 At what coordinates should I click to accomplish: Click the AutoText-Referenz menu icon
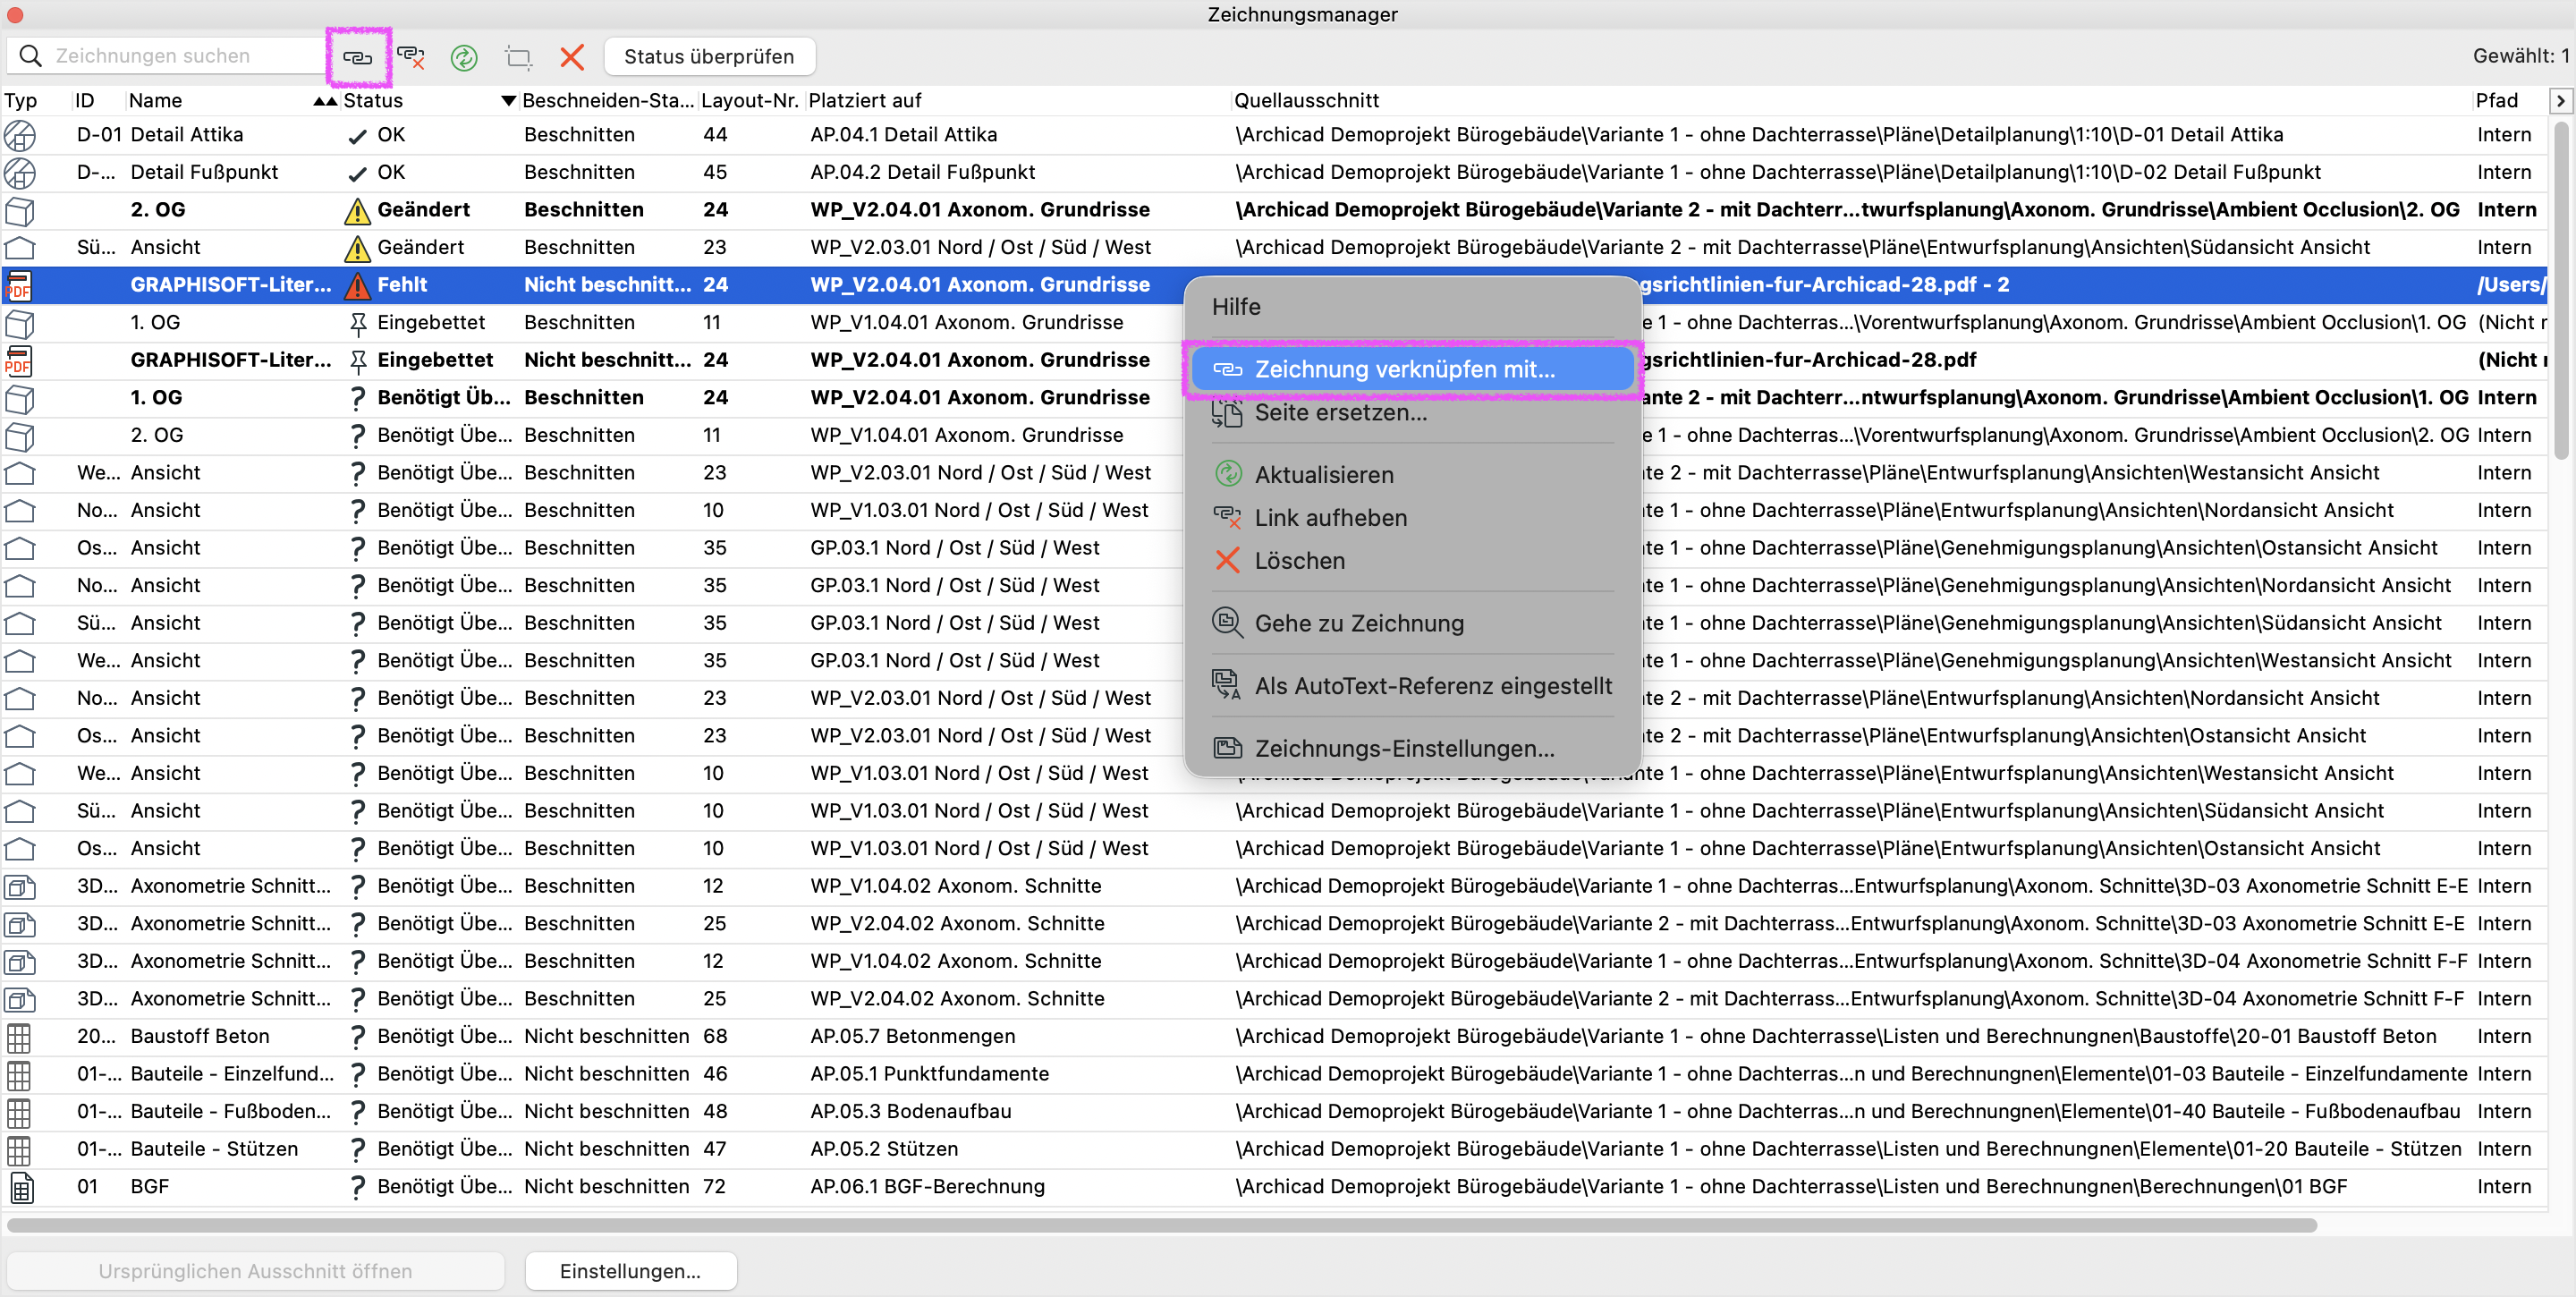point(1226,685)
